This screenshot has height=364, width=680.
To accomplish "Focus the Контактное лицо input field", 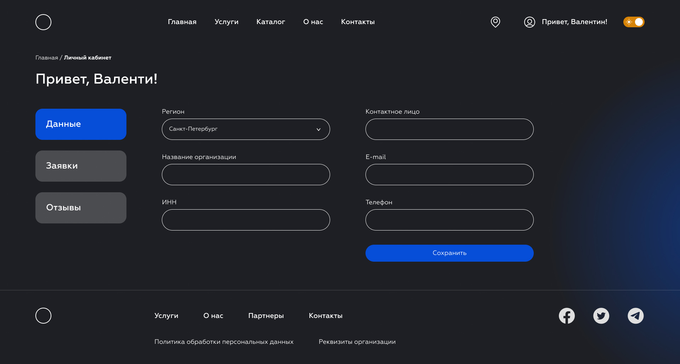I will (449, 129).
